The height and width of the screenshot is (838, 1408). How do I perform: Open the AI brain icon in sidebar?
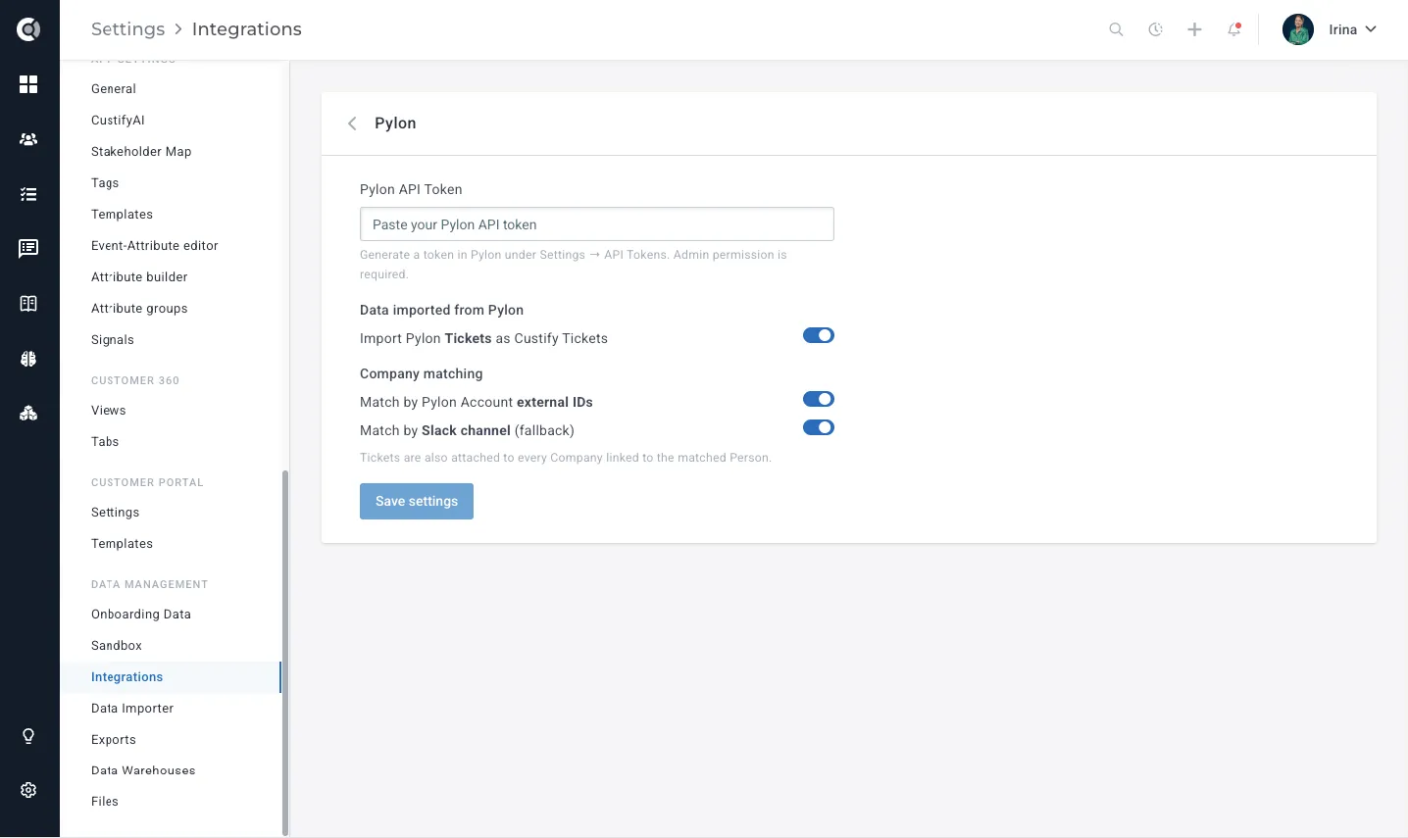[x=28, y=359]
